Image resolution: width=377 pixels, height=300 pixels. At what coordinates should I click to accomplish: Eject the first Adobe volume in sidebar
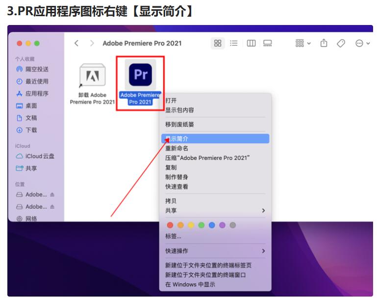click(x=52, y=195)
